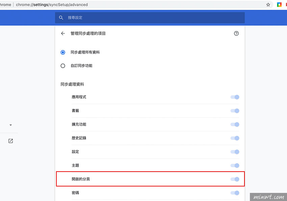Image resolution: width=287 pixels, height=201 pixels.
Task: Toggle the 開啟的分頁 sync switch
Action: pyautogui.click(x=235, y=179)
